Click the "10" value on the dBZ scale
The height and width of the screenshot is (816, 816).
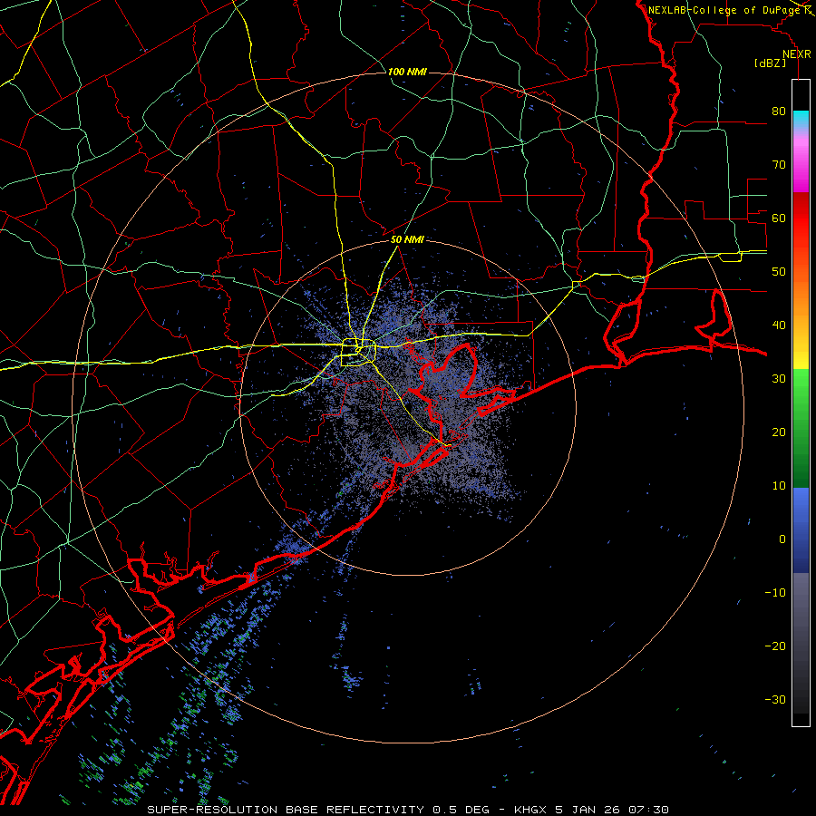pos(779,486)
